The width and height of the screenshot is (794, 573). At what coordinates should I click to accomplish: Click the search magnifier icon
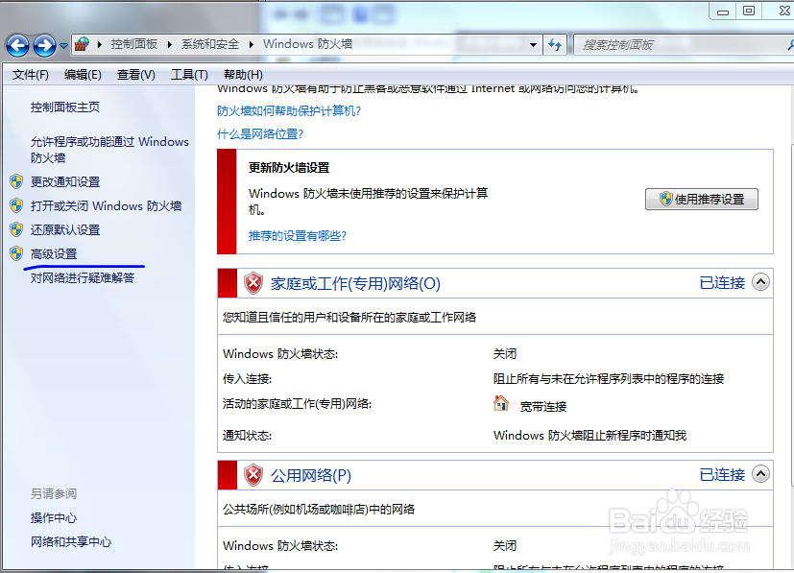790,45
